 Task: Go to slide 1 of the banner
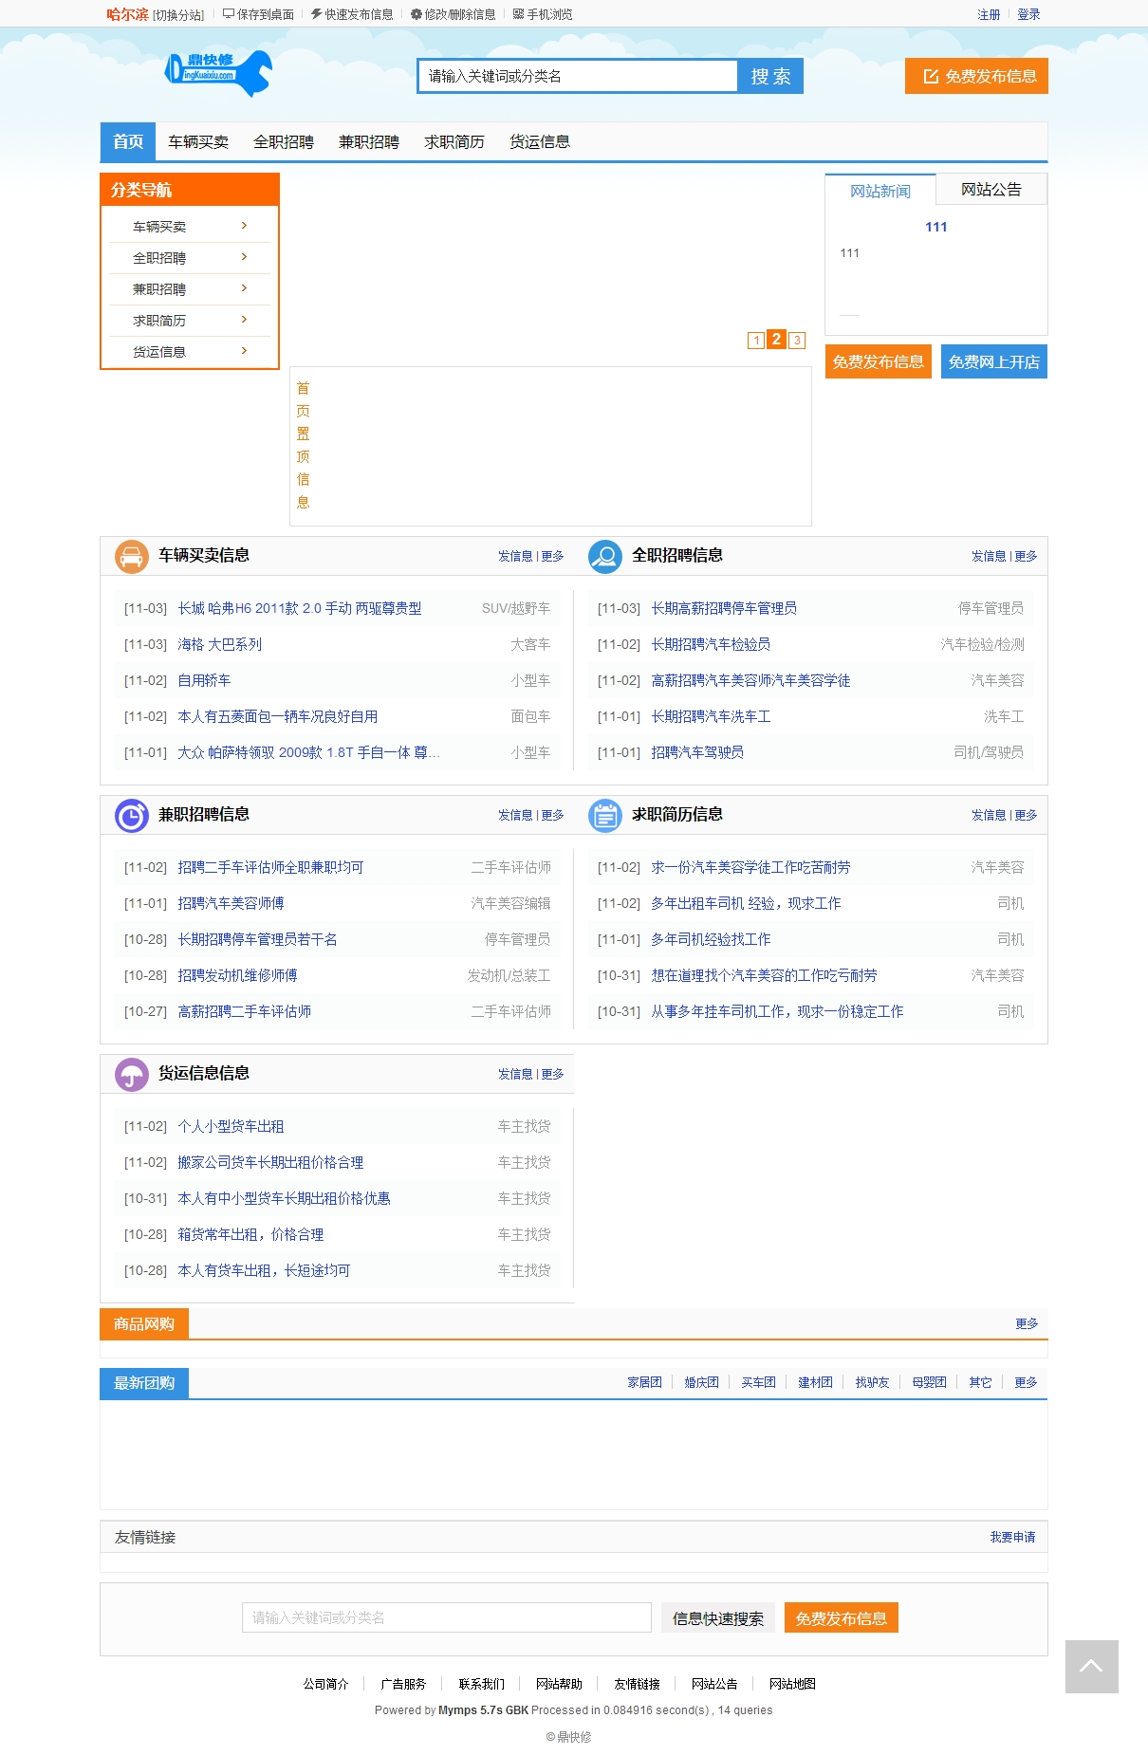click(756, 340)
